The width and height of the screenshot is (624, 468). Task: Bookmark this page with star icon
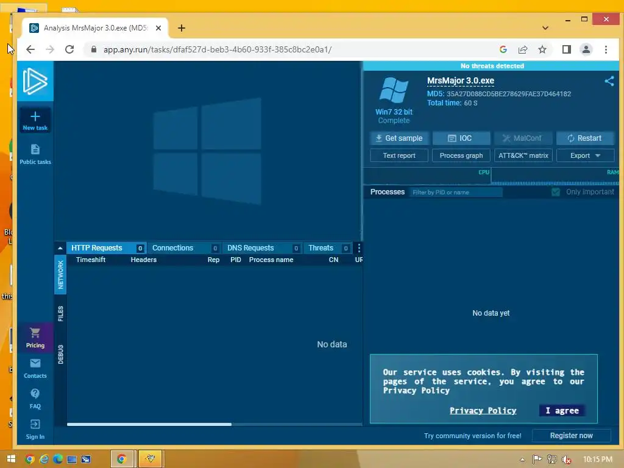[x=542, y=49]
